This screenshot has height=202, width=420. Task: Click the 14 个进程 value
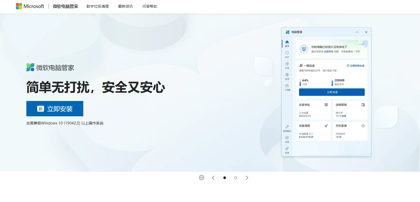[341, 116]
